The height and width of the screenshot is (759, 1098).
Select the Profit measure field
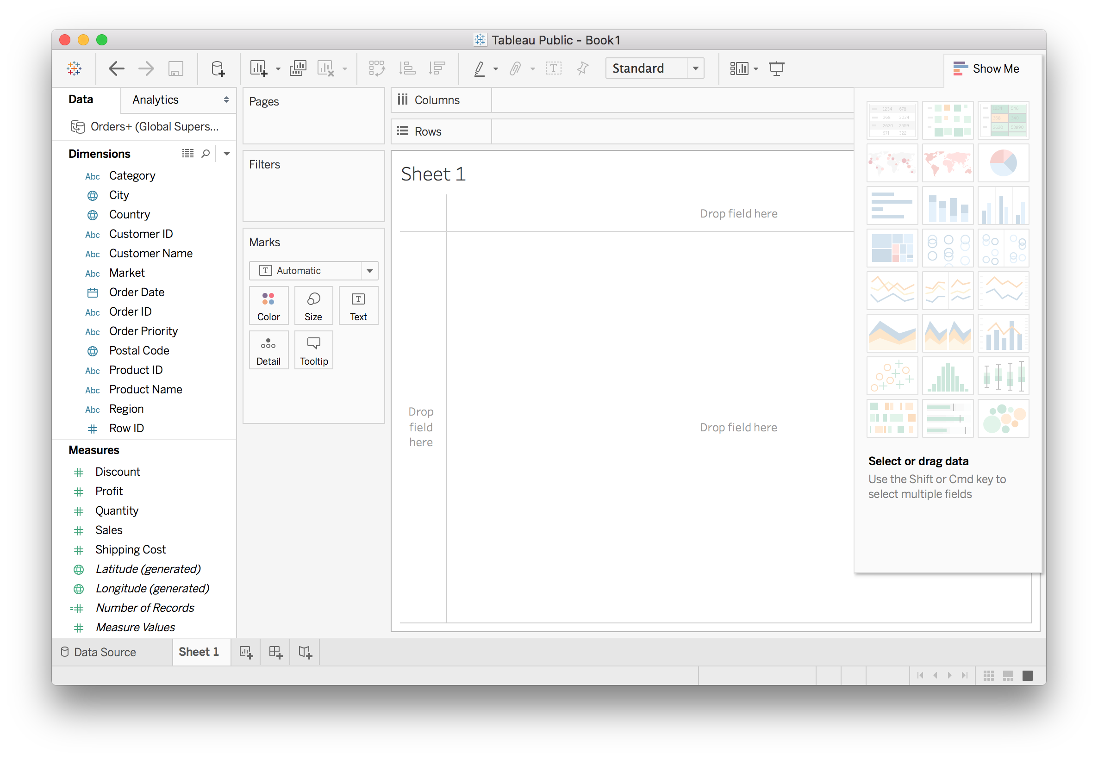coord(109,491)
